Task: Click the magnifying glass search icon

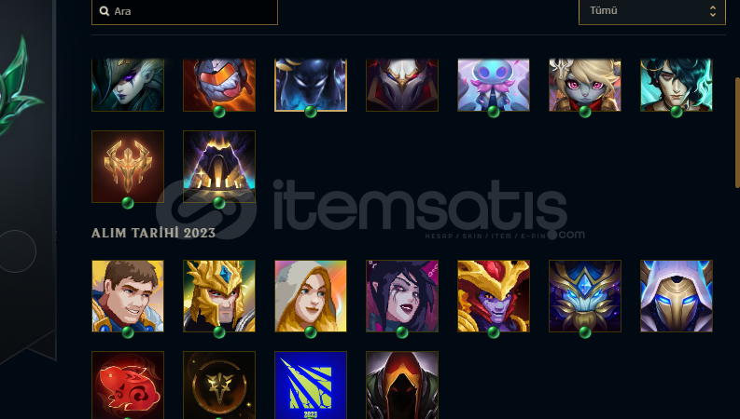Action: [105, 11]
